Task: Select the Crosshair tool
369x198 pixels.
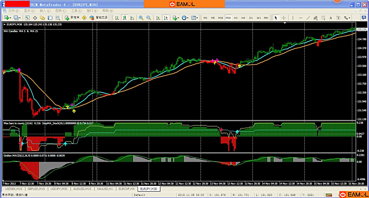Action: (284, 18)
